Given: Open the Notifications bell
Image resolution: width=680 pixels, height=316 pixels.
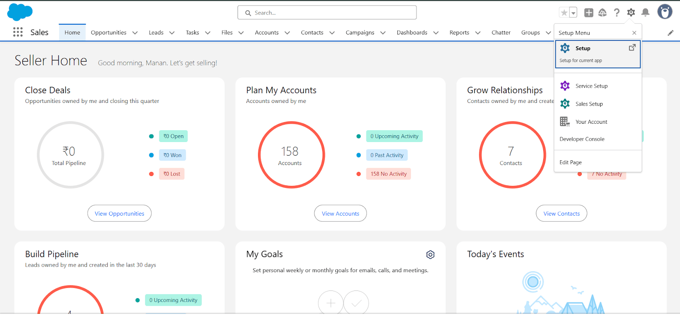Looking at the screenshot, I should click(645, 13).
